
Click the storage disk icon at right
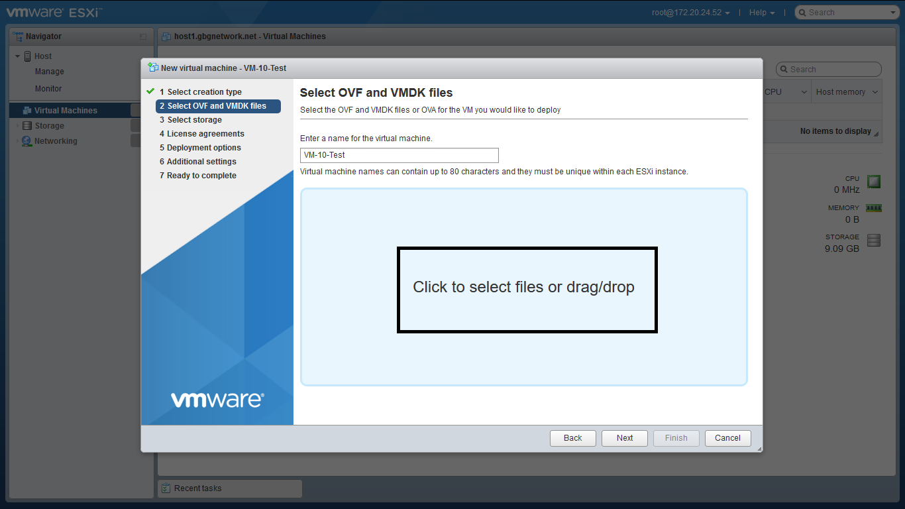pyautogui.click(x=874, y=241)
